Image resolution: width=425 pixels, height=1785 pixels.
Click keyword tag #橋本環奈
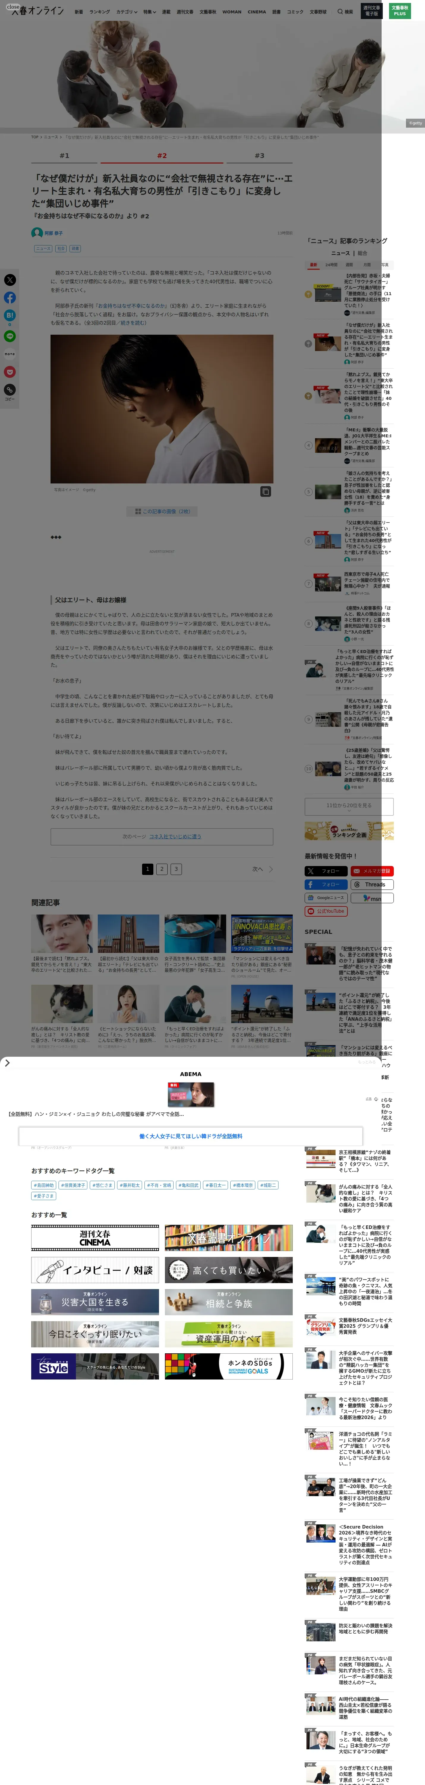point(243,1185)
